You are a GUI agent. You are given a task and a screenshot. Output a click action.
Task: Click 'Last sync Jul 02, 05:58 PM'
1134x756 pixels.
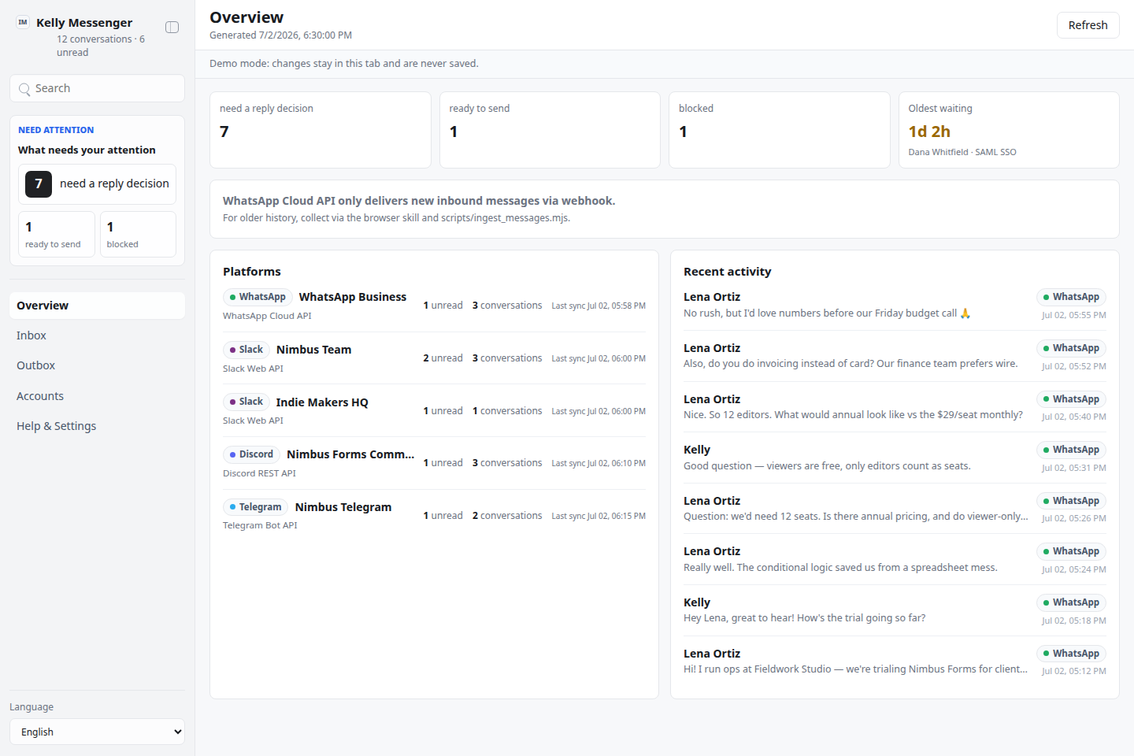598,306
